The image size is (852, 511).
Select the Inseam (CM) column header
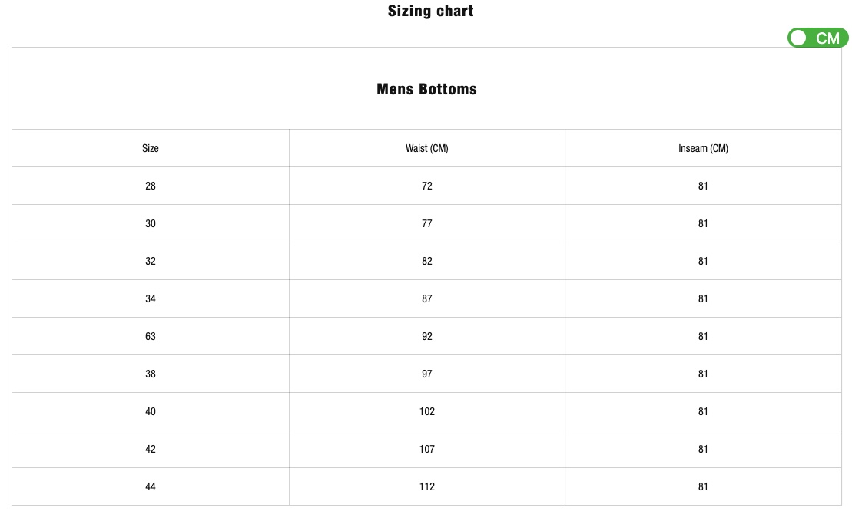click(703, 148)
